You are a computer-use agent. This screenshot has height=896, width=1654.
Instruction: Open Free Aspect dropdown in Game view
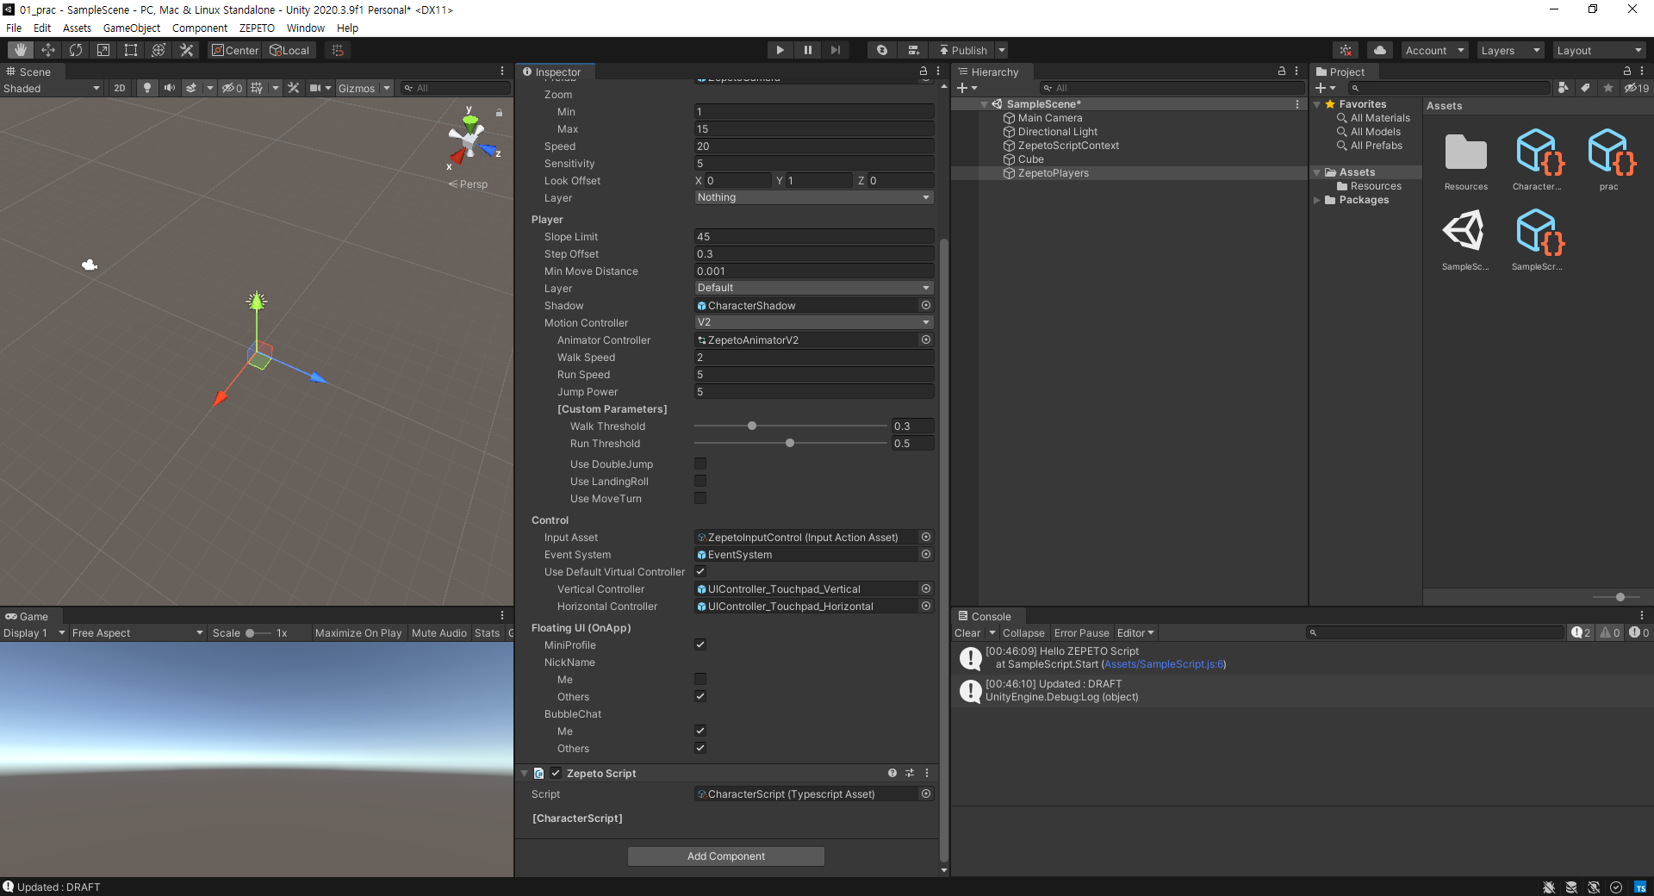coord(138,632)
